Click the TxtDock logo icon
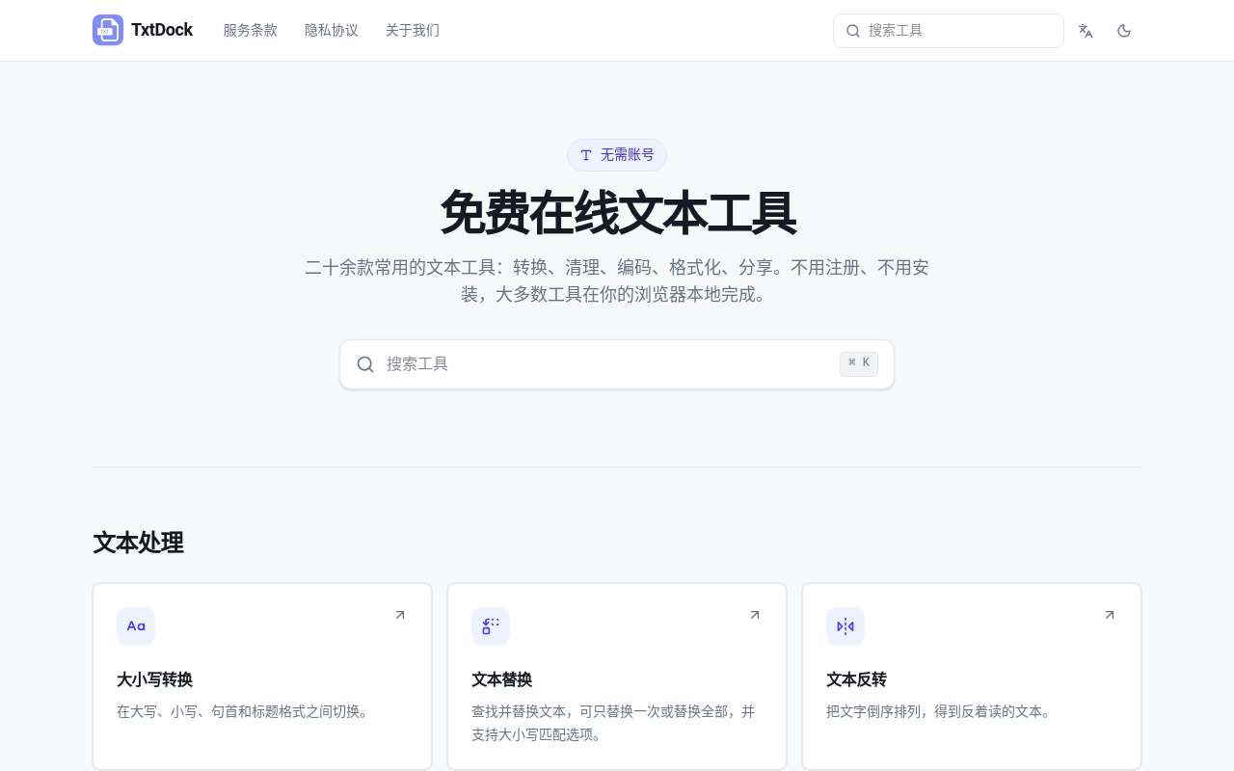Viewport: 1234px width, 771px height. (108, 30)
